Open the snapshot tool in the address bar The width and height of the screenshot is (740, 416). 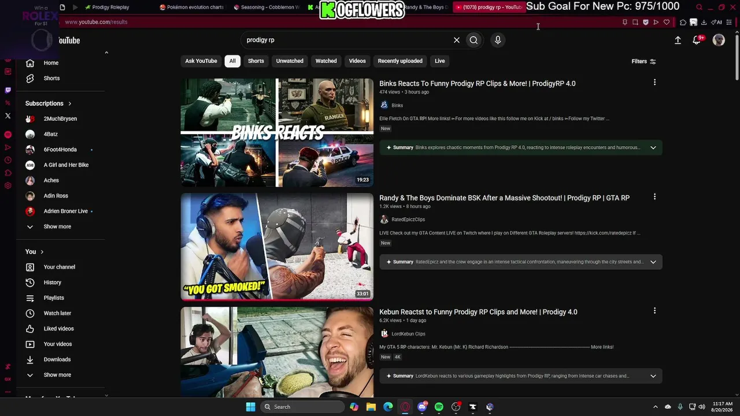point(635,22)
